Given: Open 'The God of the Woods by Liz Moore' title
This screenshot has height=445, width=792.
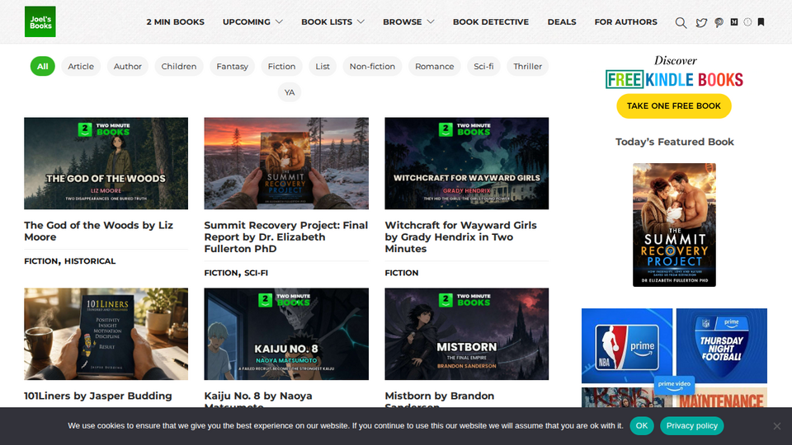Looking at the screenshot, I should point(98,231).
